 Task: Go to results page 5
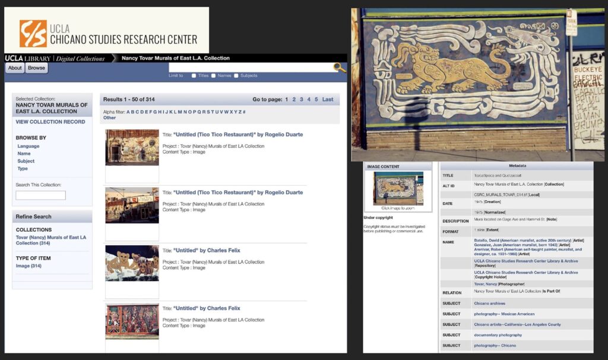pos(316,100)
